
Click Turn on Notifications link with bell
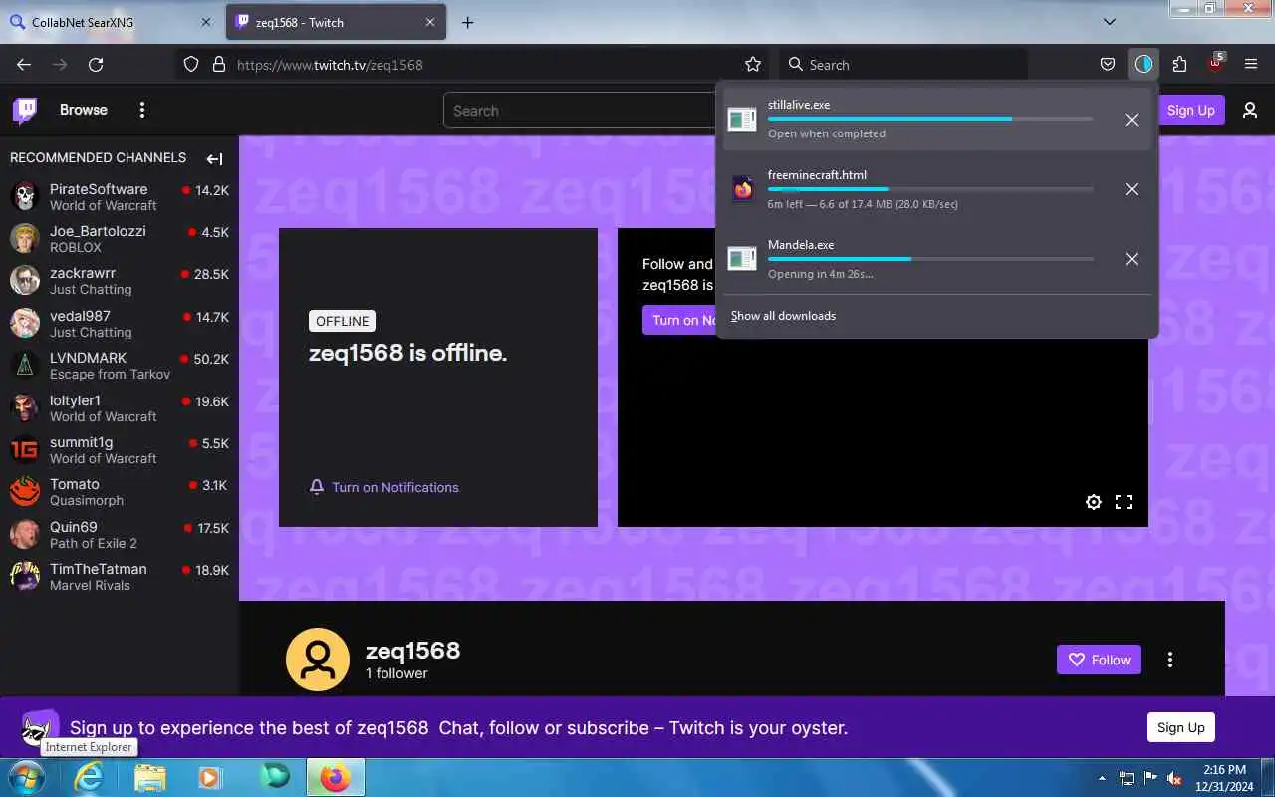coord(384,487)
